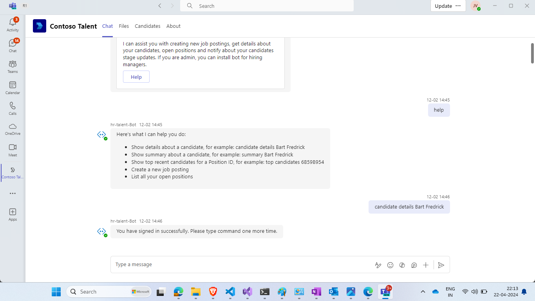
Task: Open OneNote from the taskbar
Action: point(316,292)
